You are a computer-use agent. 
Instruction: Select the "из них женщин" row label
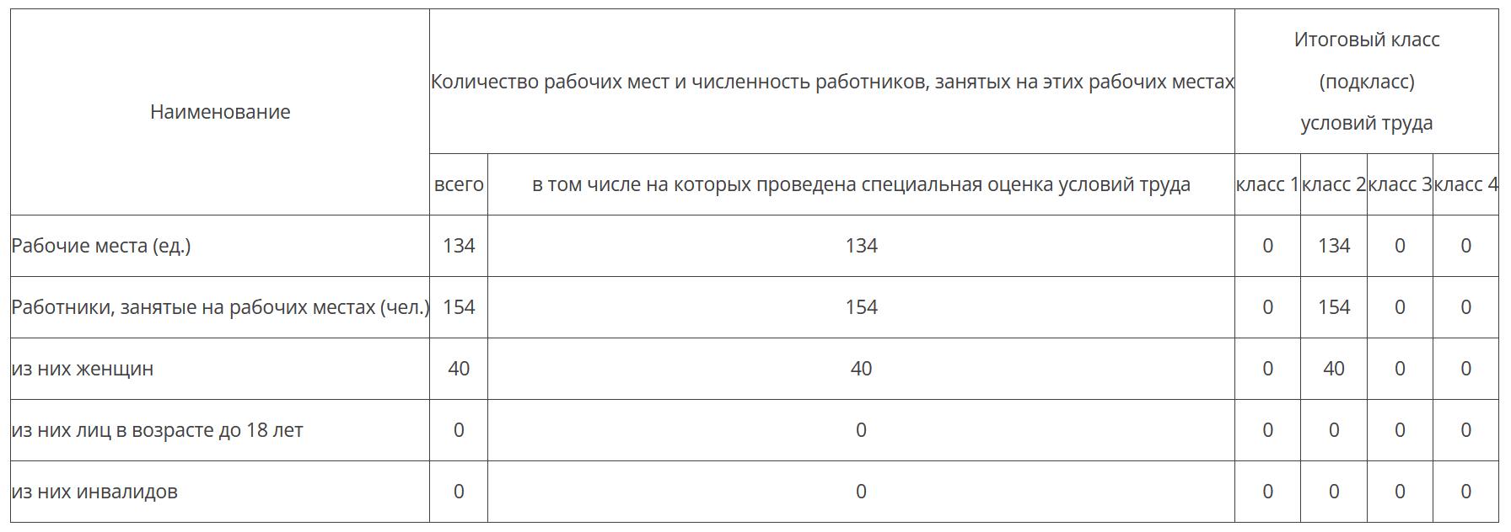(83, 369)
